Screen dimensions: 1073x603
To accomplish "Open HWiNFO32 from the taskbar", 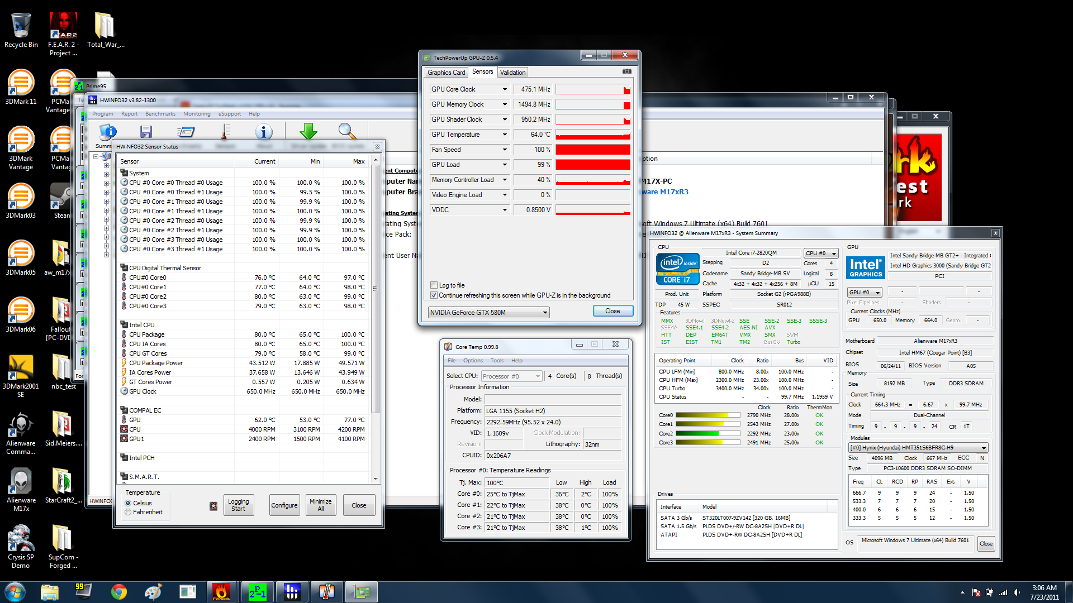I will coord(292,592).
